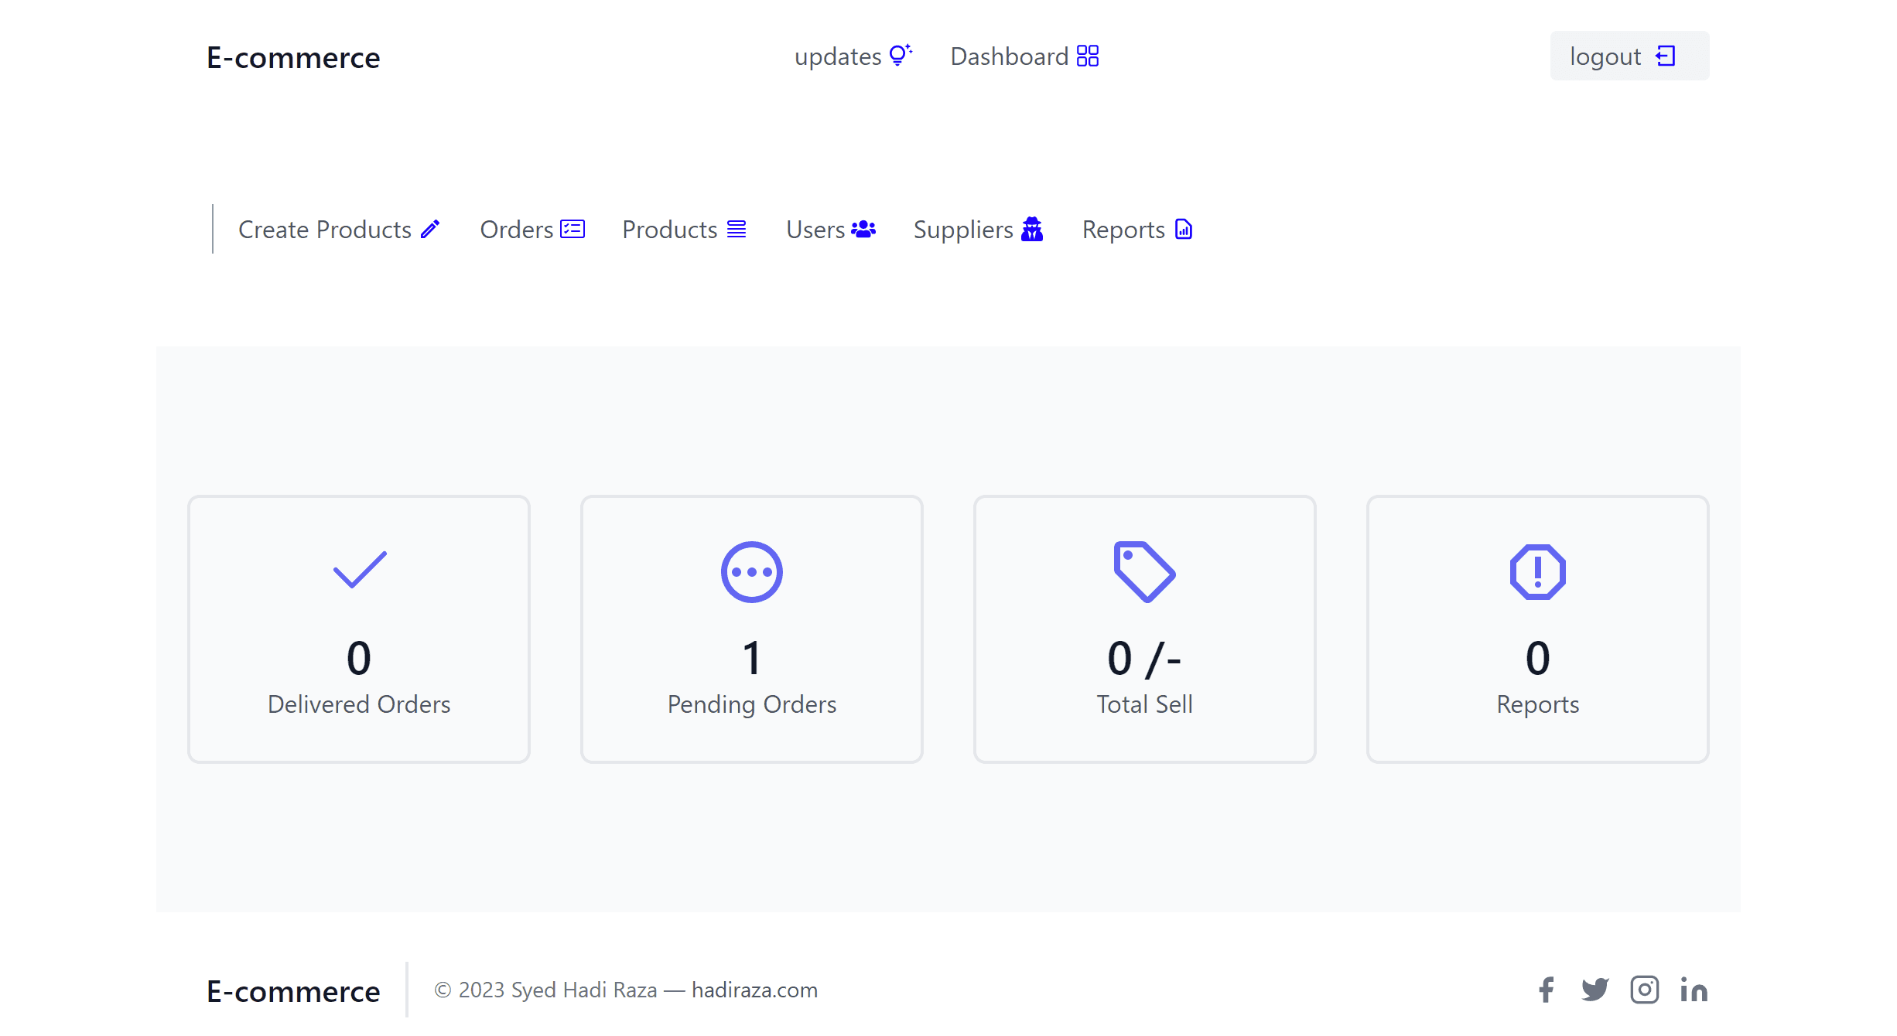Click the Reports card exclamation icon
The image size is (1897, 1036).
[x=1538, y=572]
